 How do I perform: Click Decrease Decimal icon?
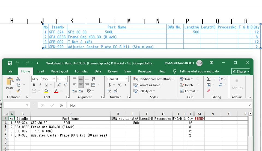coord(116,91)
